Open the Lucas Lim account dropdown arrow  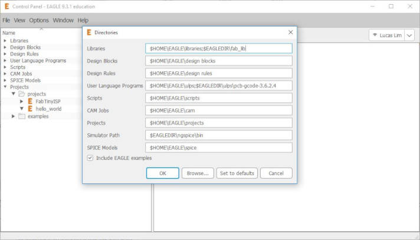tap(409, 35)
